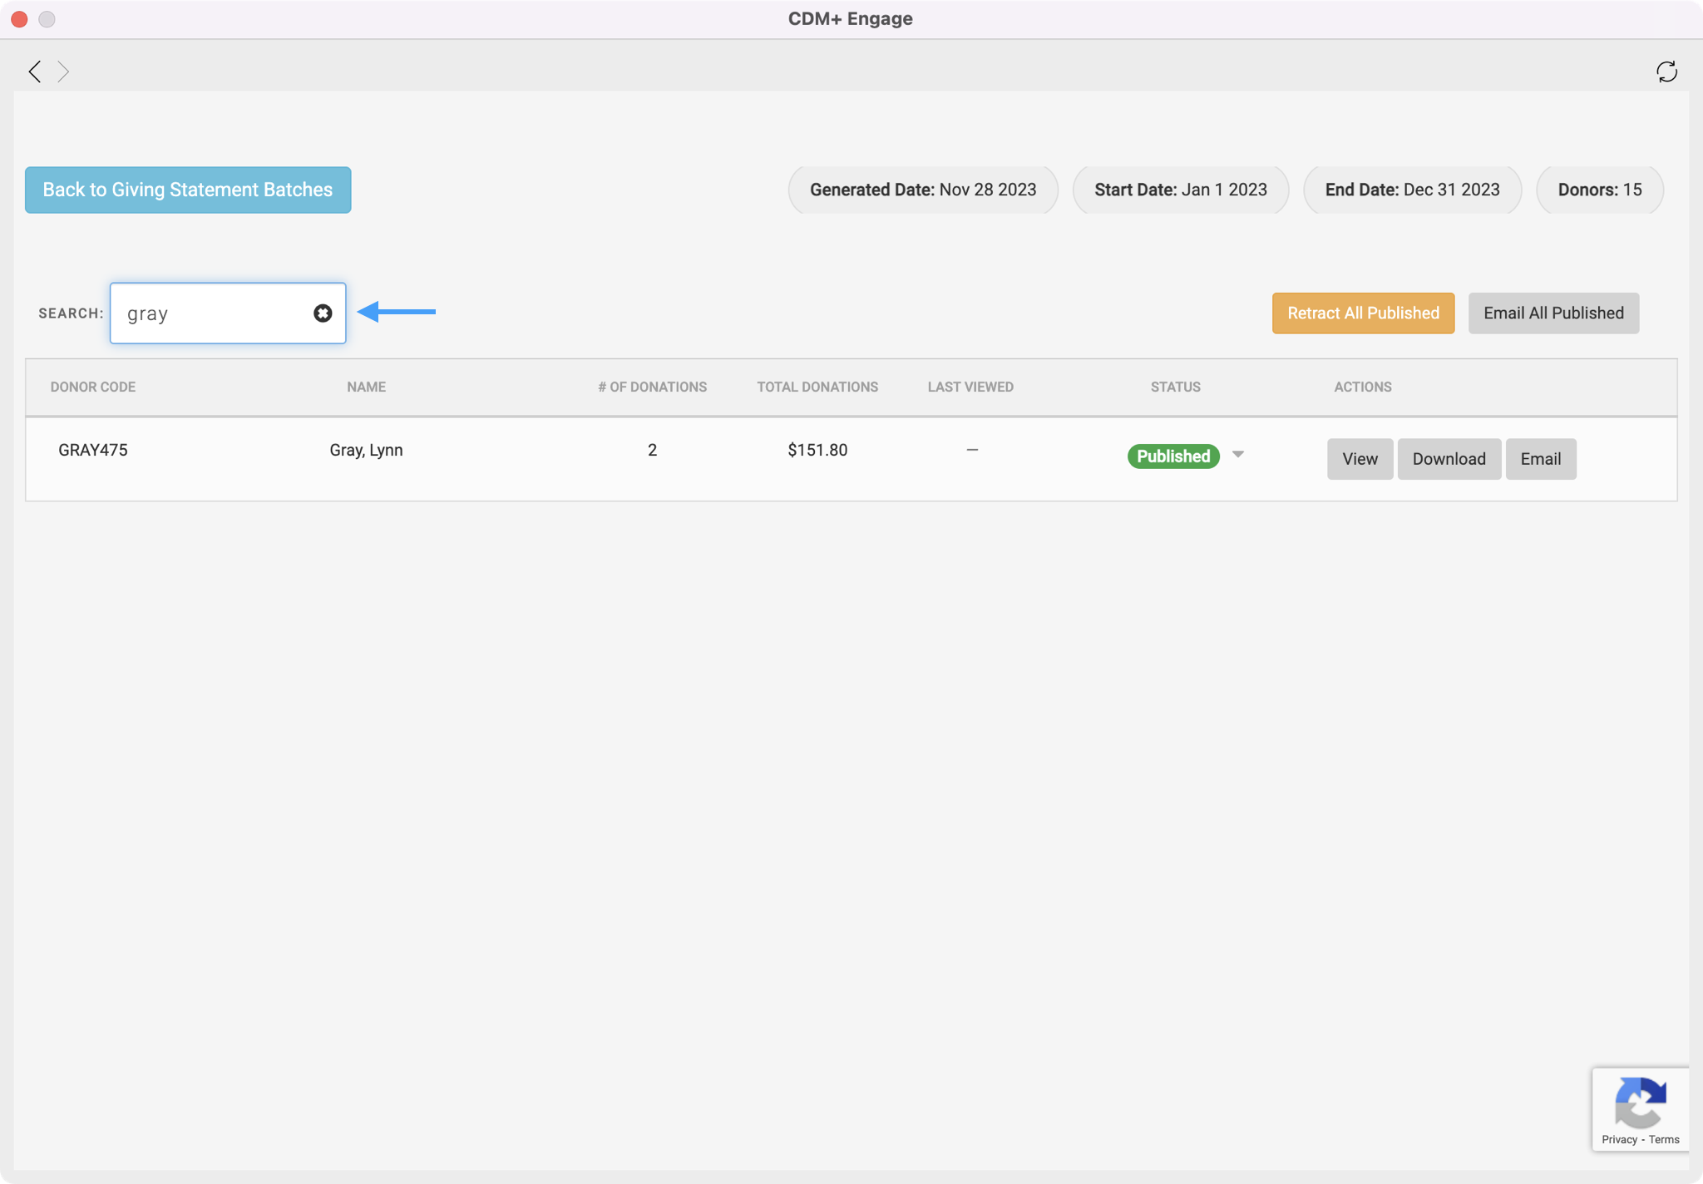
Task: Email the statement to Gray, Lynn
Action: (x=1540, y=459)
